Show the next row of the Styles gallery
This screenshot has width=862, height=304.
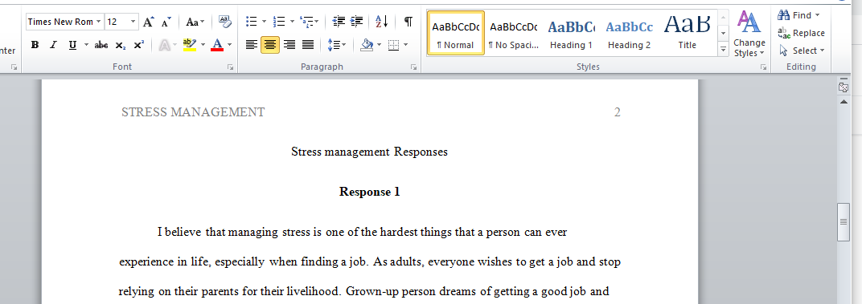pyautogui.click(x=724, y=34)
